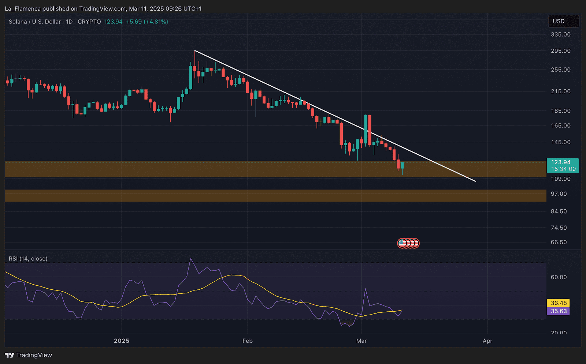Image resolution: width=586 pixels, height=364 pixels.
Task: Click the 295.00 price axis label
Action: [x=561, y=51]
